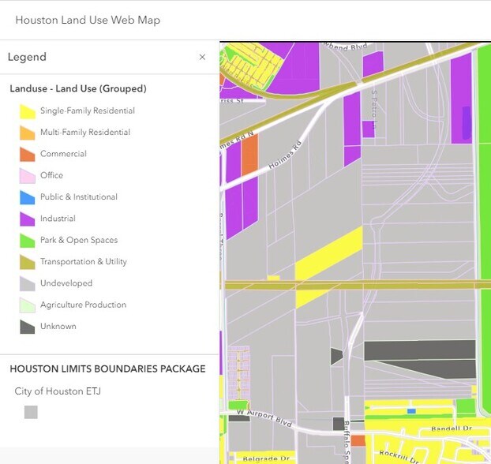Click the Belgrade Dr street label
Image resolution: width=491 pixels, height=464 pixels.
click(x=260, y=458)
